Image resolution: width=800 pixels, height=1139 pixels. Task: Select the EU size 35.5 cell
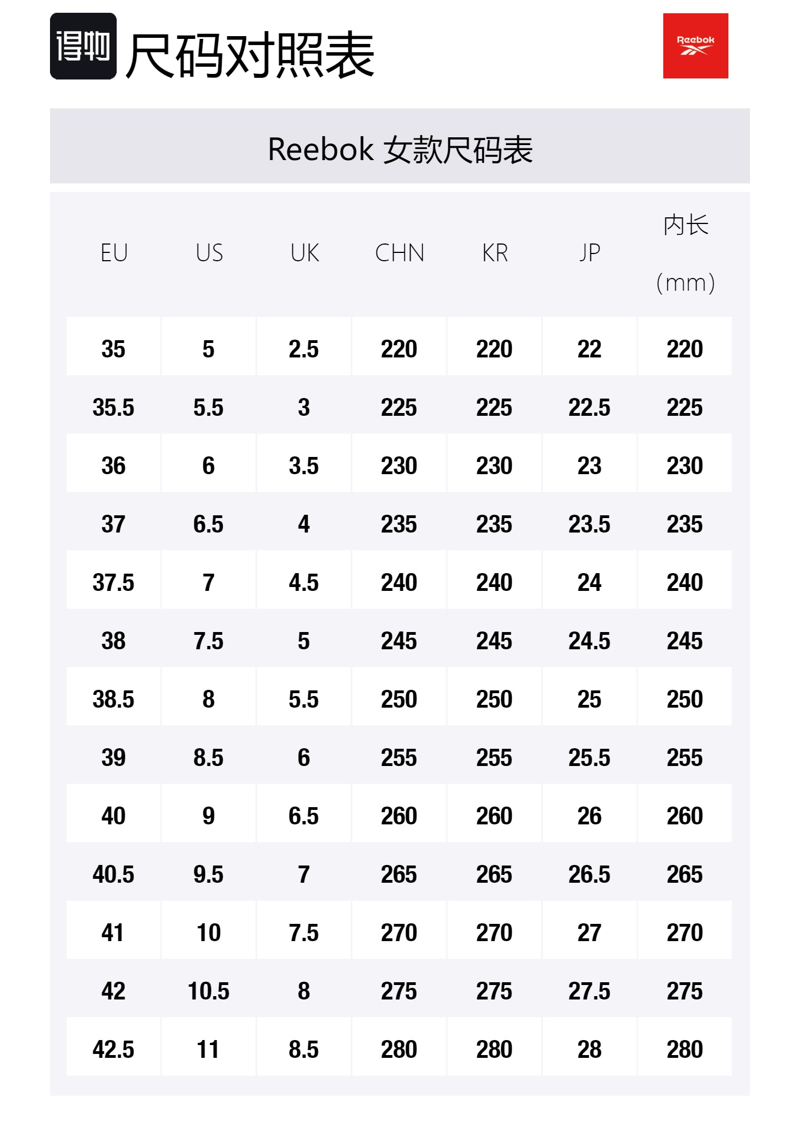(x=113, y=407)
